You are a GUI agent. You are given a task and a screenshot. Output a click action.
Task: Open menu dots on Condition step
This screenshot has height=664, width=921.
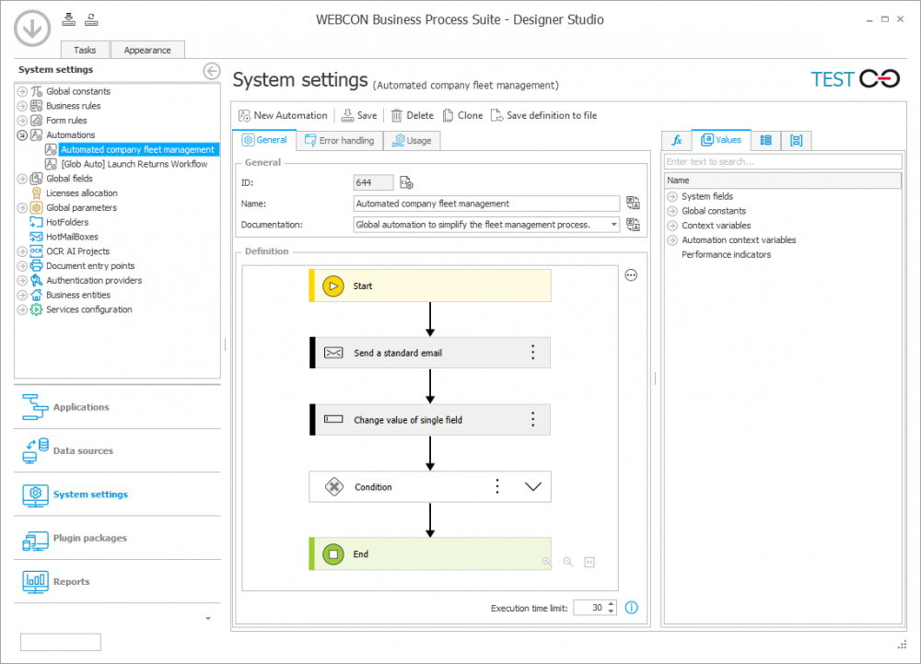(x=497, y=486)
